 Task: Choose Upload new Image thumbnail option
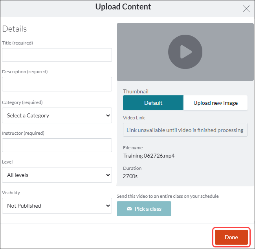click(215, 103)
